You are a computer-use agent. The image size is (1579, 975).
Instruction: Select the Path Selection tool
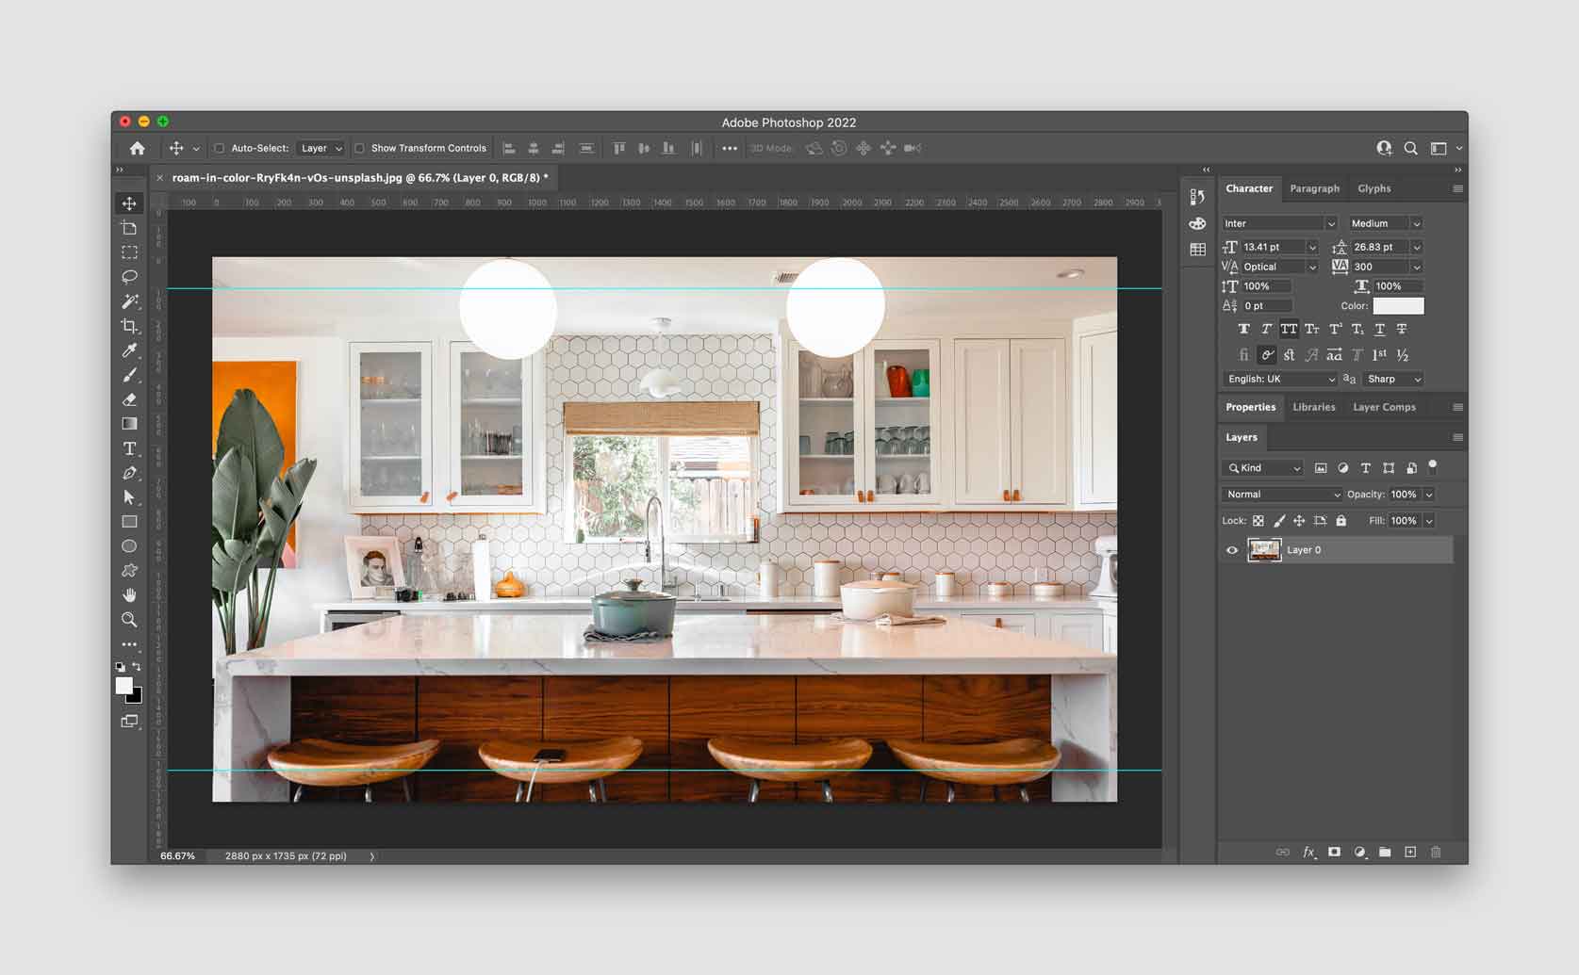[129, 497]
